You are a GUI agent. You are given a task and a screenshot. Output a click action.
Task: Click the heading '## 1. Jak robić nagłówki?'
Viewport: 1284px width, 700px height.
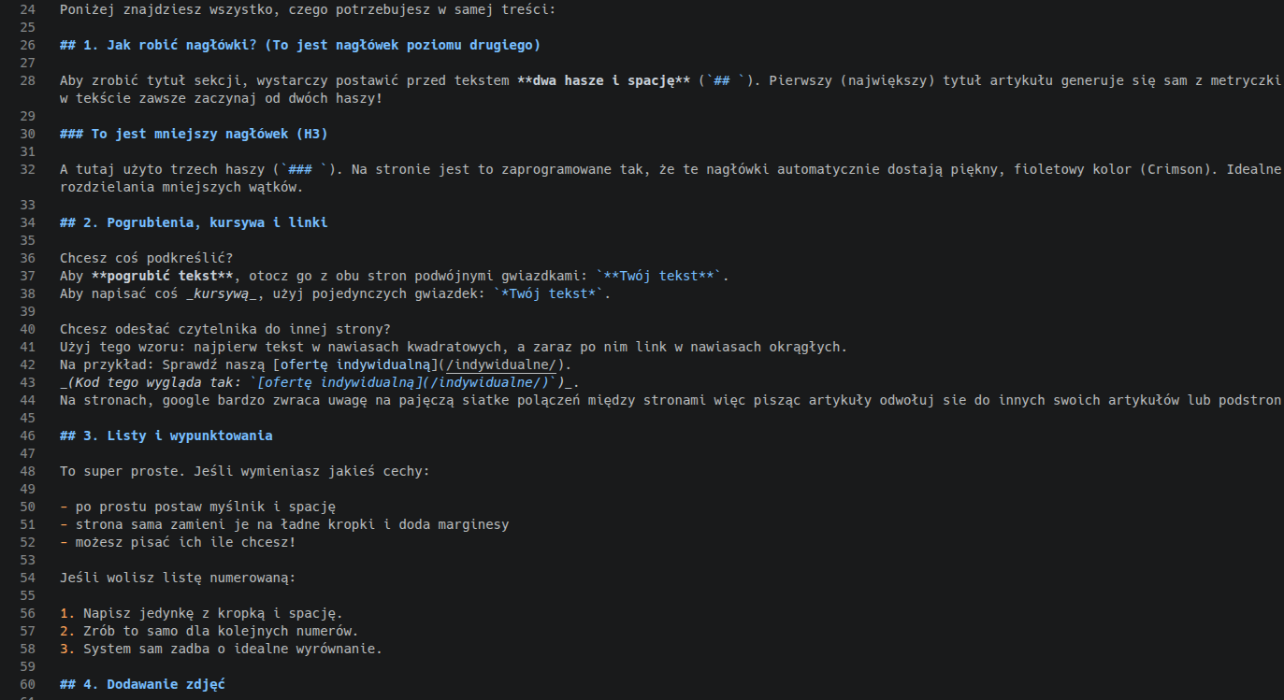tap(300, 45)
